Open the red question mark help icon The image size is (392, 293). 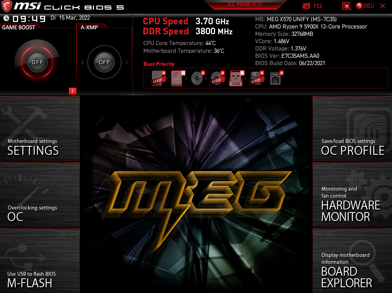pos(72,91)
